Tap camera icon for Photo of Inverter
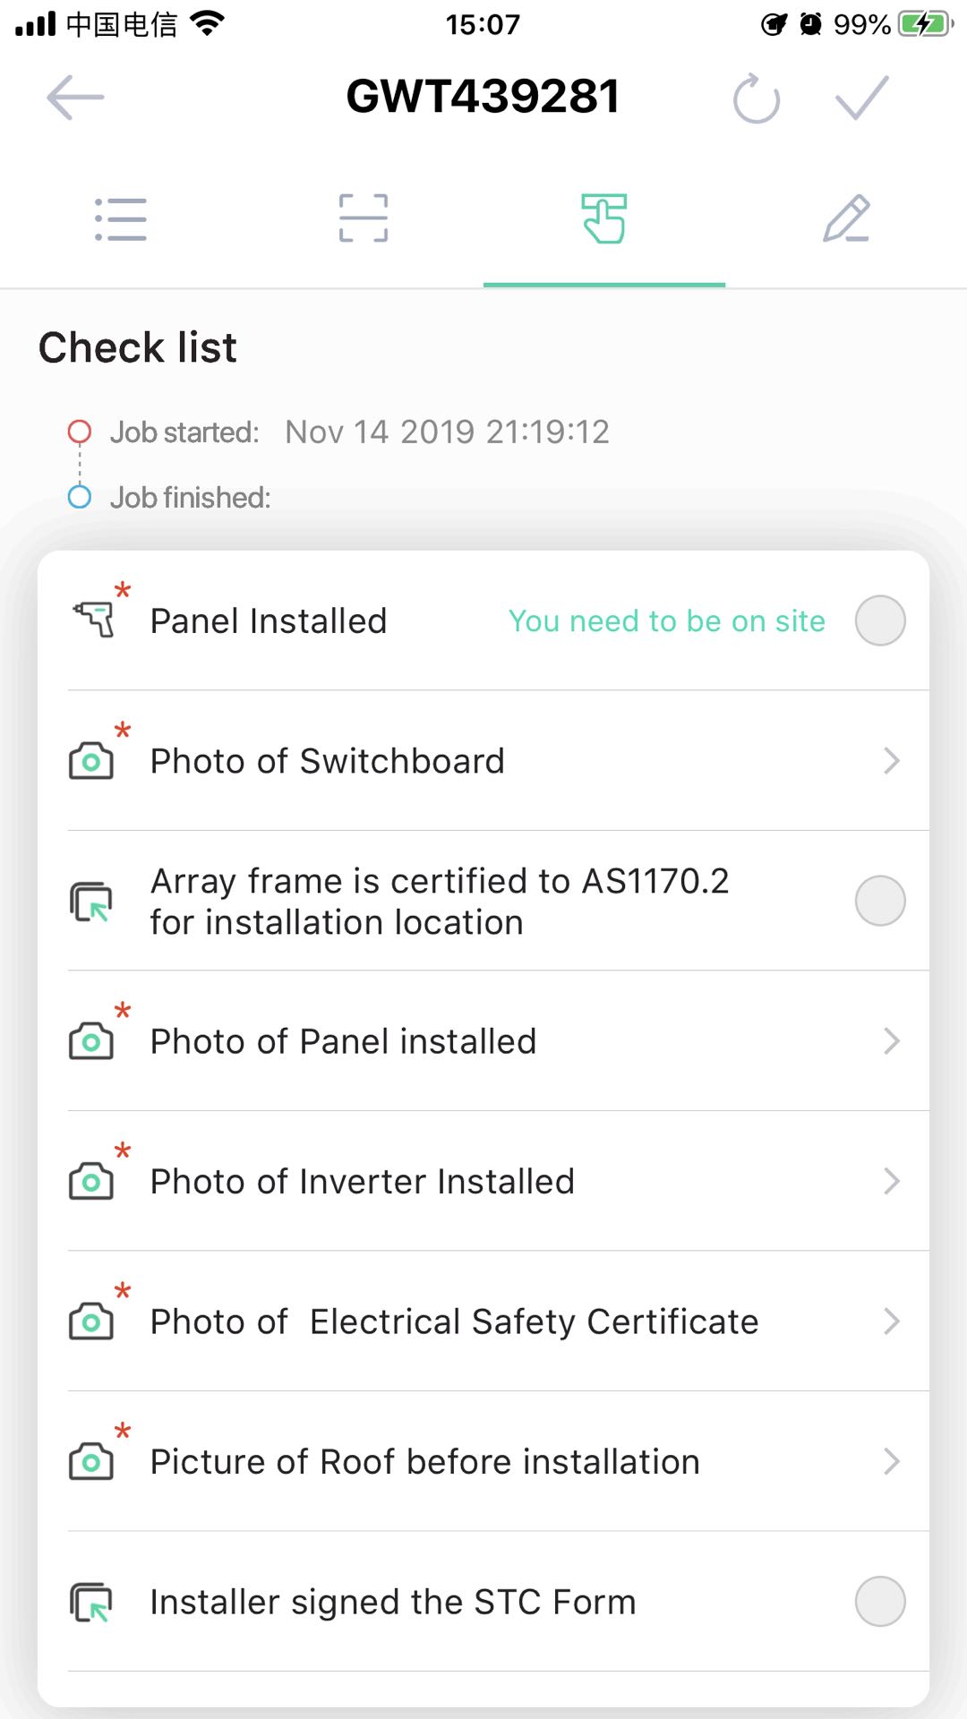The width and height of the screenshot is (967, 1719). (x=91, y=1181)
